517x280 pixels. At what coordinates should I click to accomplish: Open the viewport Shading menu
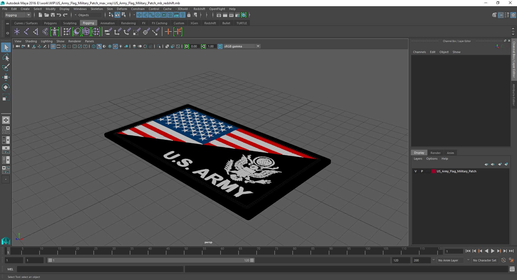pos(31,41)
